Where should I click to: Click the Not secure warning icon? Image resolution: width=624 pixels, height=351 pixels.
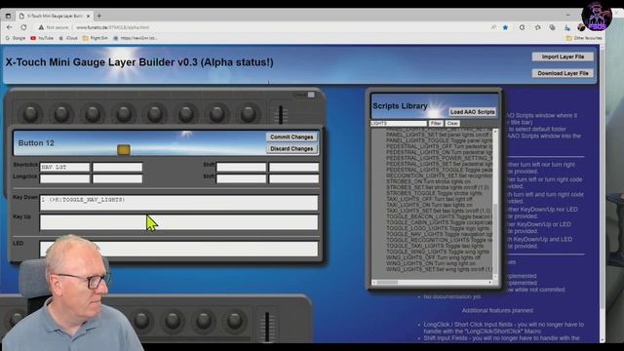tap(41, 27)
